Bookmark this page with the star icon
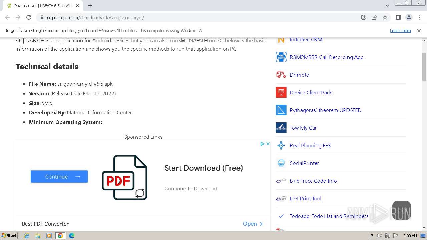Screen dimensions: 427x240 tap(385, 17)
